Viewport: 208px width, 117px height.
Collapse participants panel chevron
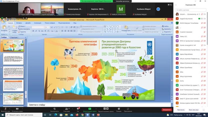[x=176, y=5]
